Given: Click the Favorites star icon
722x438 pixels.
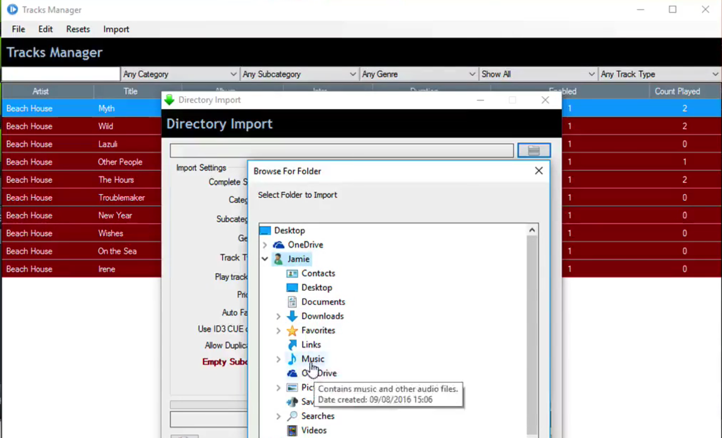Looking at the screenshot, I should pos(292,331).
